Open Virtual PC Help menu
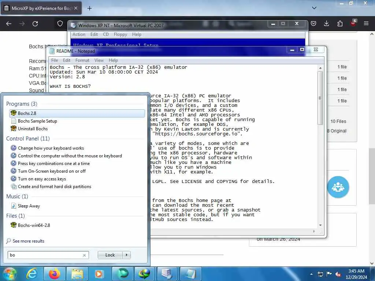375x281 pixels. [x=137, y=34]
